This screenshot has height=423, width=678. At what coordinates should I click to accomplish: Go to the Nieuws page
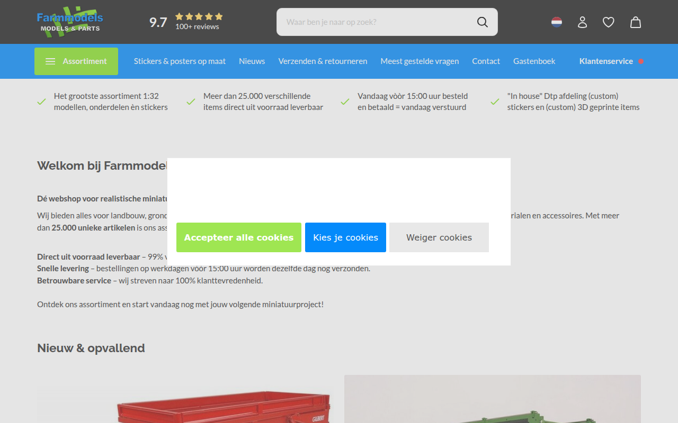pyautogui.click(x=252, y=61)
